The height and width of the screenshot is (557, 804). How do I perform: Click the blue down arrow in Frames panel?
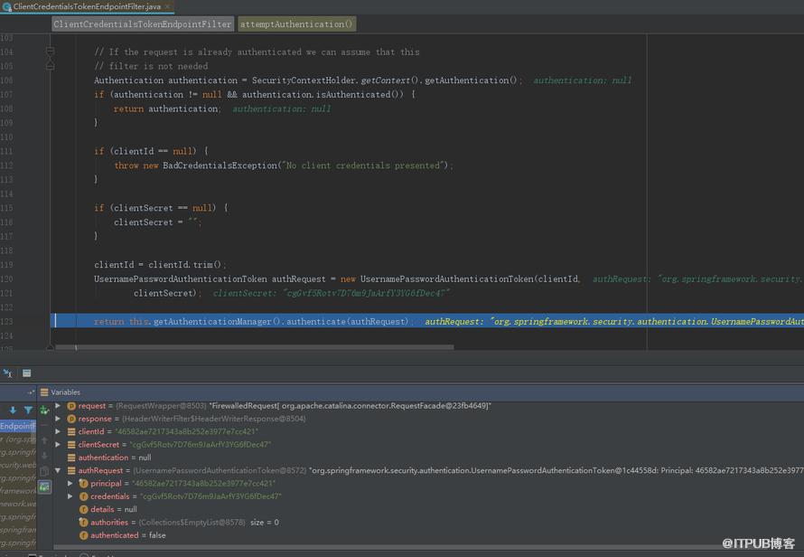coord(13,411)
